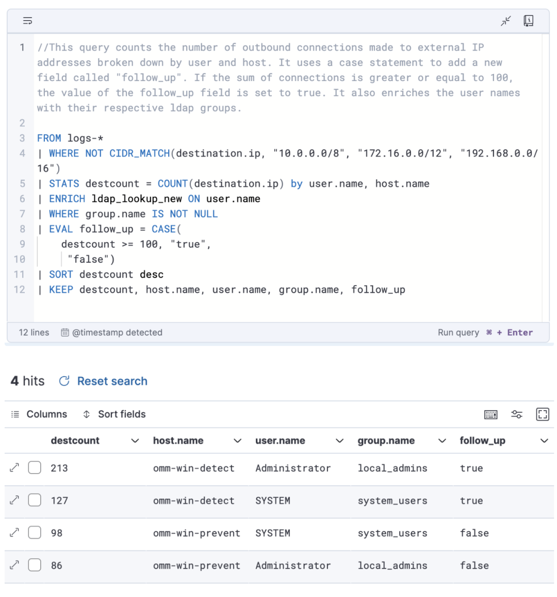Screen dimensions: 557x597
Task: Select the checkbox for row 127
Action: tap(35, 500)
